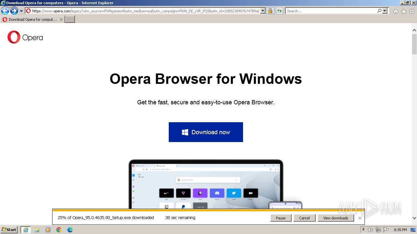Open a new tab
The height and width of the screenshot is (234, 417).
pyautogui.click(x=70, y=19)
